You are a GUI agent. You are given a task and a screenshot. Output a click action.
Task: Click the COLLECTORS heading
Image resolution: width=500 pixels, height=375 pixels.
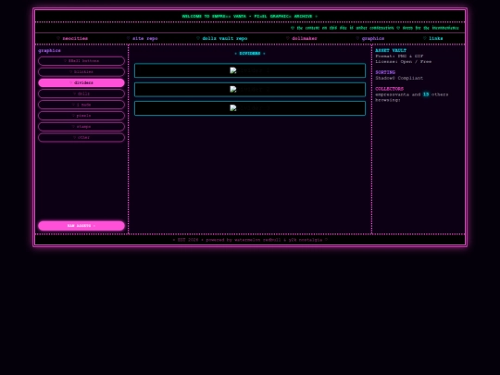(x=389, y=89)
